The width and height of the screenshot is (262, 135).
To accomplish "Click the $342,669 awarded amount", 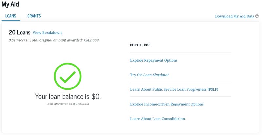I will [x=91, y=40].
